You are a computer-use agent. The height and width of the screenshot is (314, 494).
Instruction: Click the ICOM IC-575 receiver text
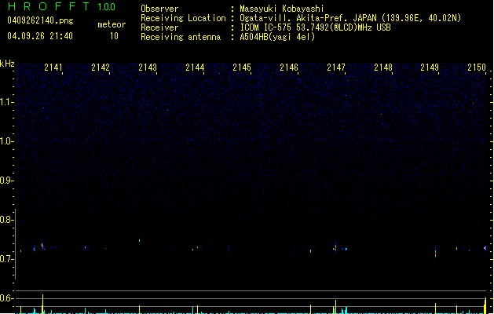(315, 27)
